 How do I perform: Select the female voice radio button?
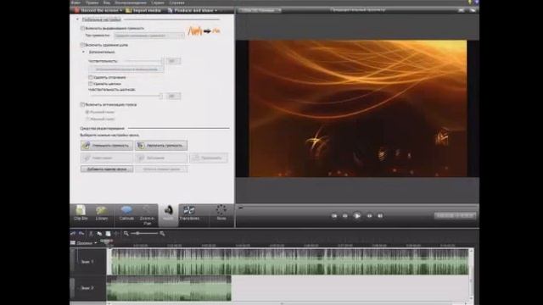coord(87,119)
